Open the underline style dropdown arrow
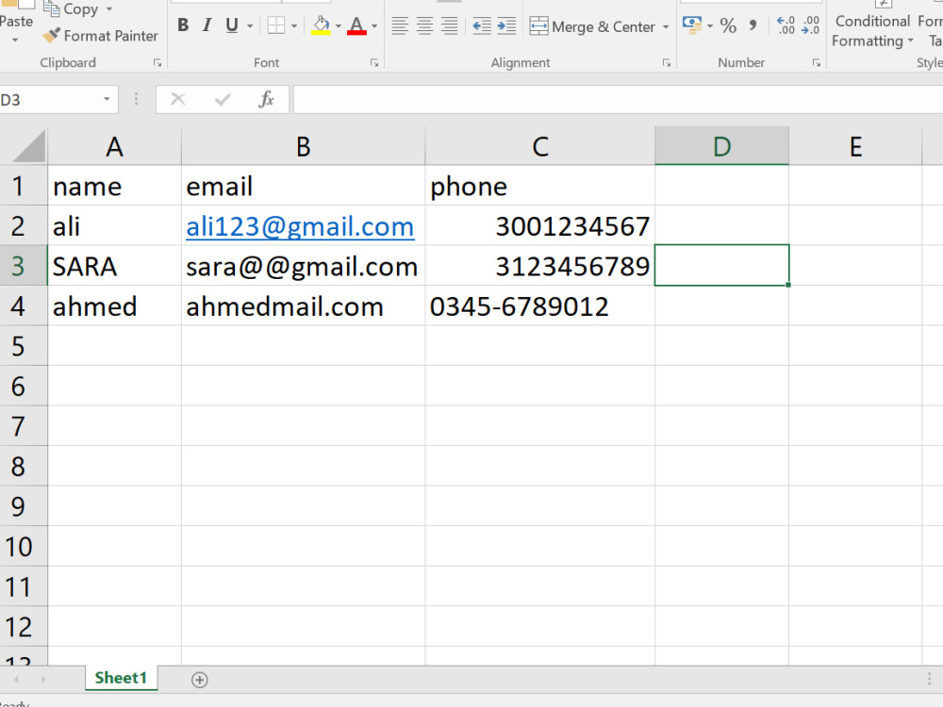 pos(250,26)
